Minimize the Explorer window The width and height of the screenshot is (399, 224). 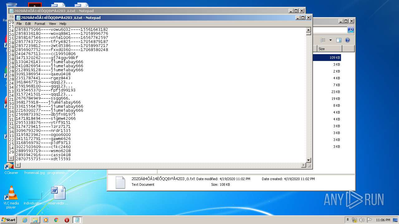340,21
